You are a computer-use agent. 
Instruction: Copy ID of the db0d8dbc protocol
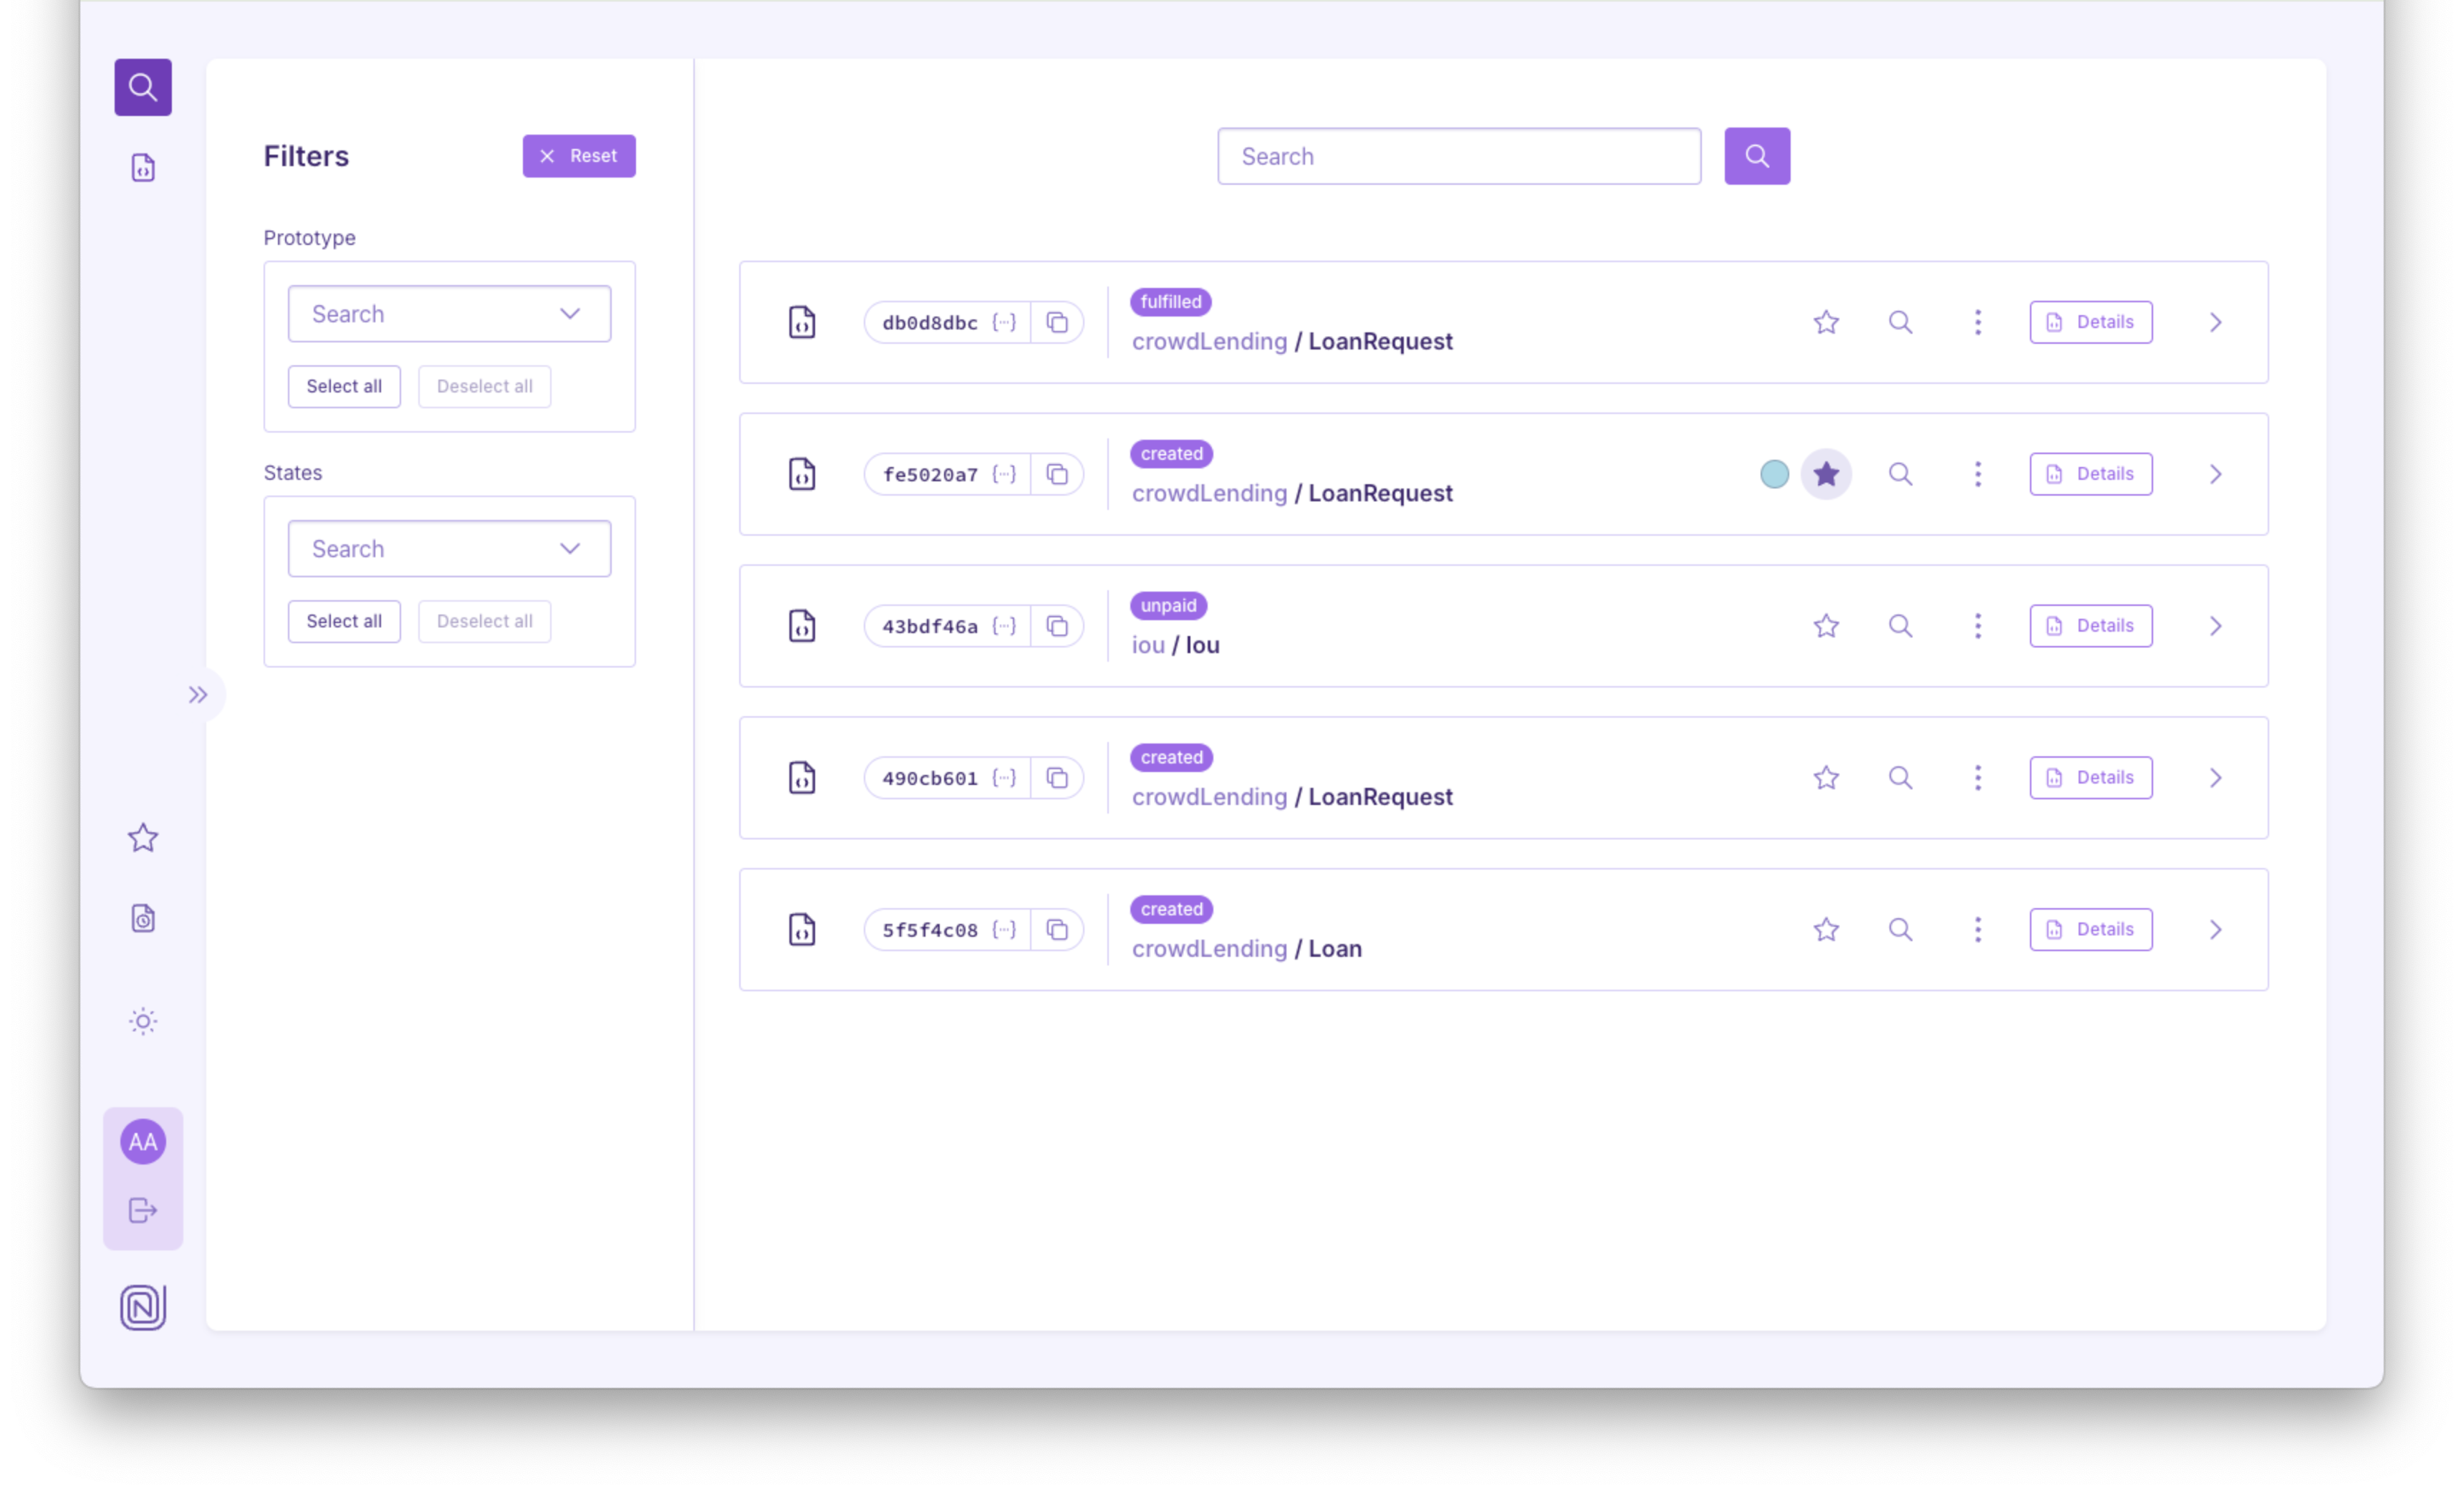point(1057,322)
